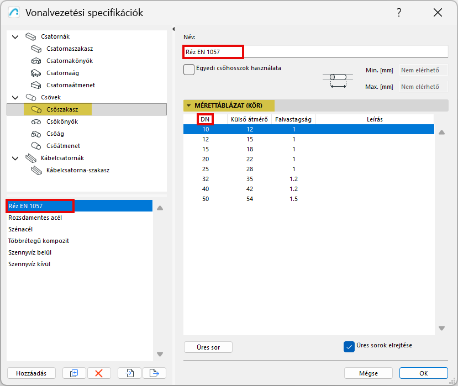
Task: Select the DN 10 table row
Action: coord(309,129)
